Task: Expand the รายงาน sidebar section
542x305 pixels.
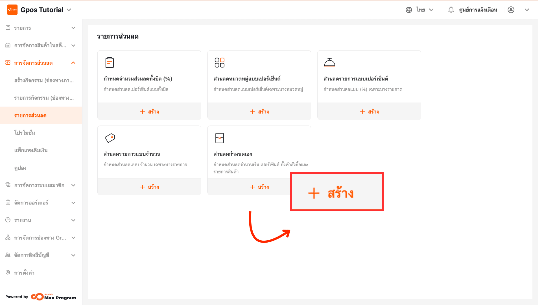Action: (x=73, y=220)
